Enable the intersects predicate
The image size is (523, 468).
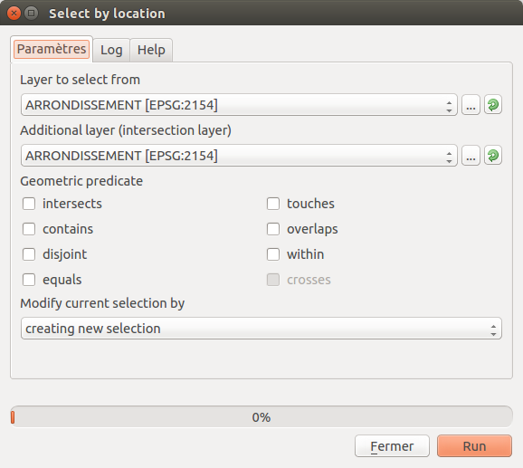(29, 204)
